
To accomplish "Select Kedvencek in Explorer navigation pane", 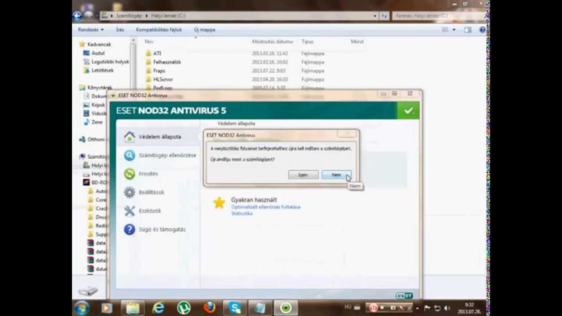I will [x=99, y=44].
